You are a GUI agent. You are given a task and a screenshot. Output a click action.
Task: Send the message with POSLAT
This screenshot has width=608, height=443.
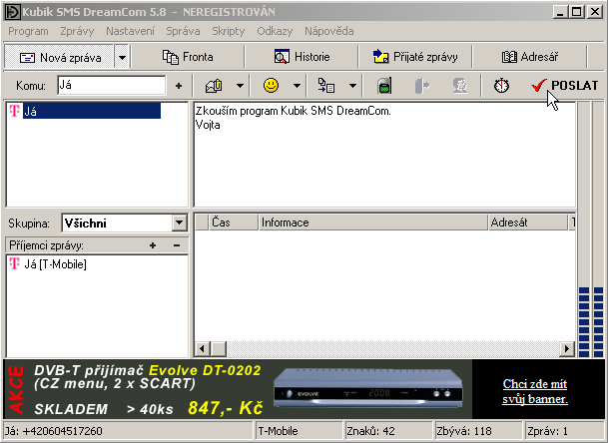click(x=564, y=85)
